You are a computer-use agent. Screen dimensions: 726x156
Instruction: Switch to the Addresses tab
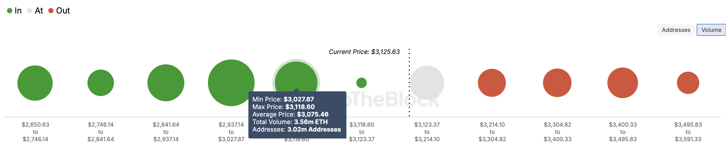676,30
